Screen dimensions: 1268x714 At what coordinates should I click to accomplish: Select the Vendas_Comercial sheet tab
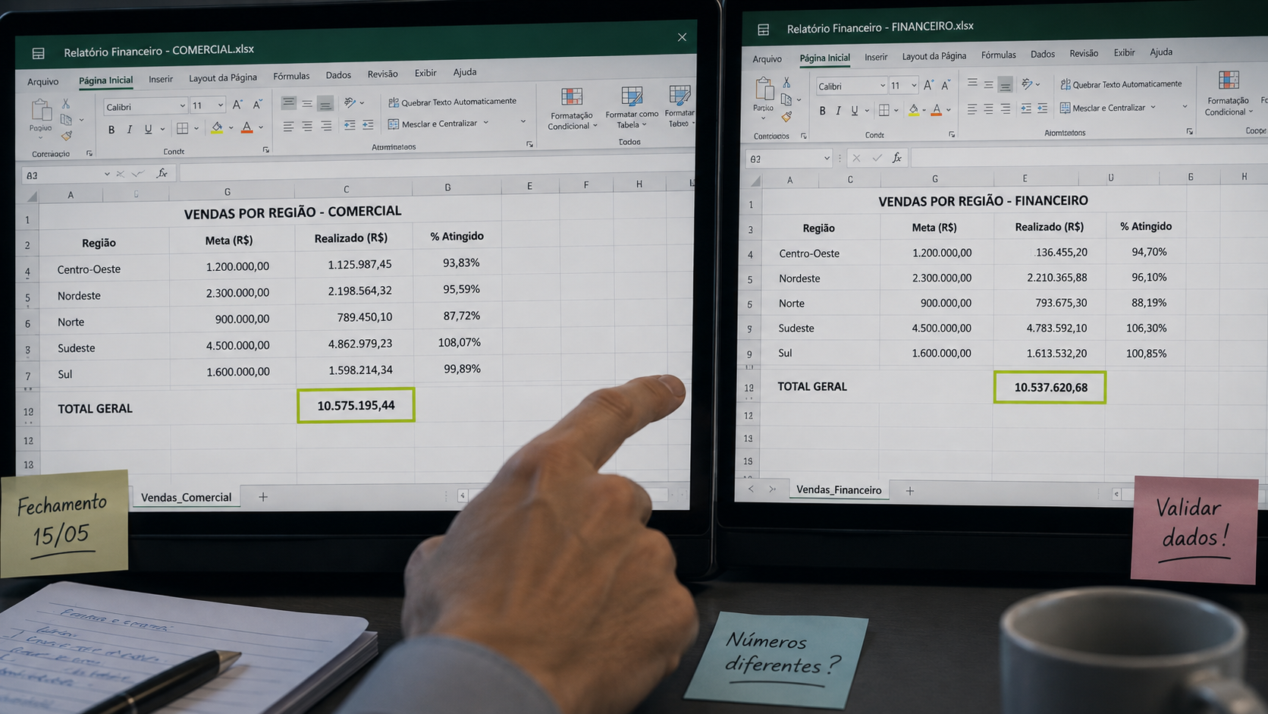click(187, 497)
